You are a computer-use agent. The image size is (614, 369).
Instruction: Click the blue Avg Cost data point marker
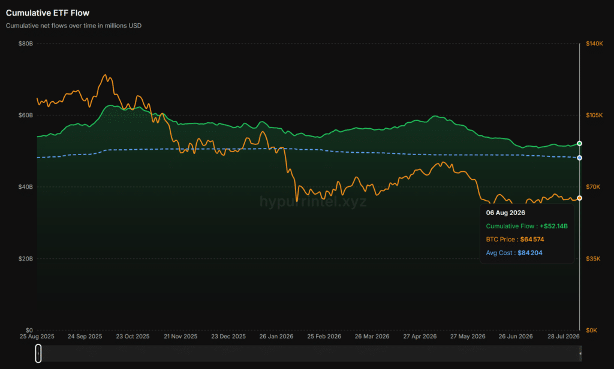click(580, 158)
